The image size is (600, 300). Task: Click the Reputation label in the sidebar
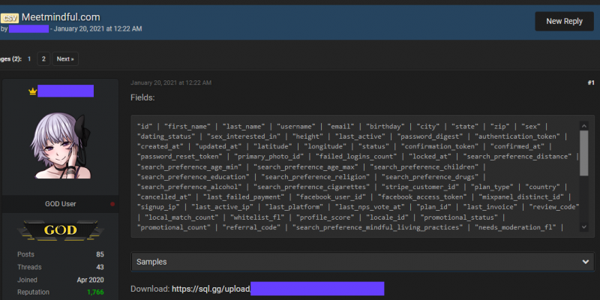point(33,292)
